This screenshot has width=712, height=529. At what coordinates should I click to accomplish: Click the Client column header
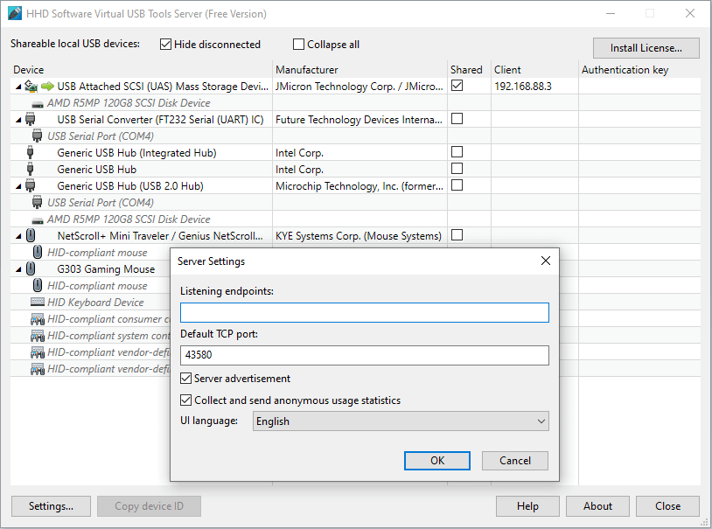tap(534, 69)
